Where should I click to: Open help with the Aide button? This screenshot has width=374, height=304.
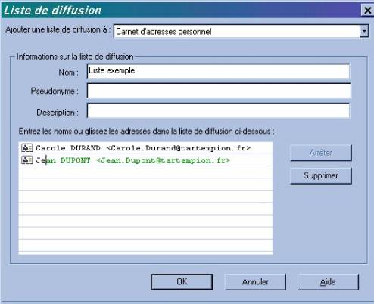click(x=328, y=282)
